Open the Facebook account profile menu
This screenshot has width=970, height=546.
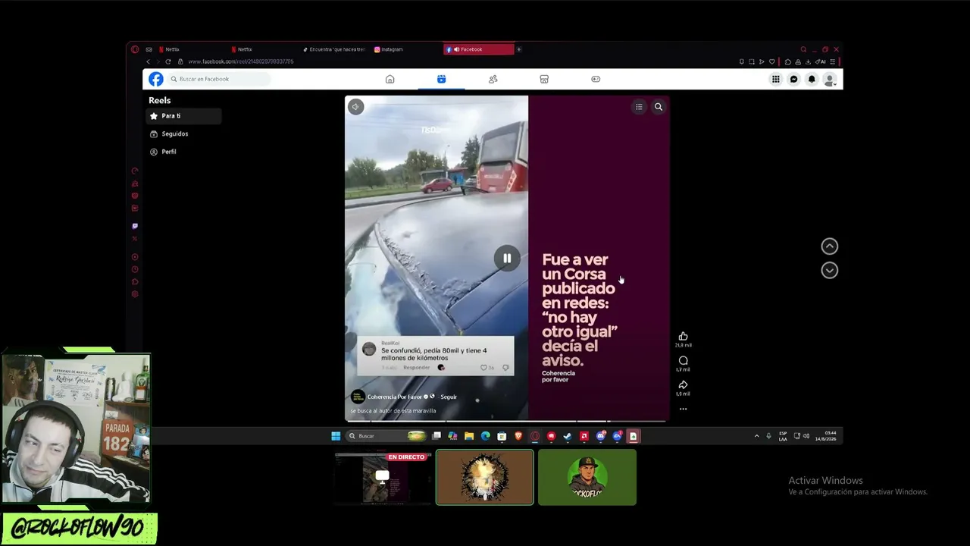830,79
